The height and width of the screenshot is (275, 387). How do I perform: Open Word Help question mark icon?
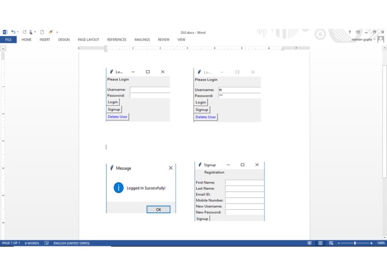pos(350,32)
